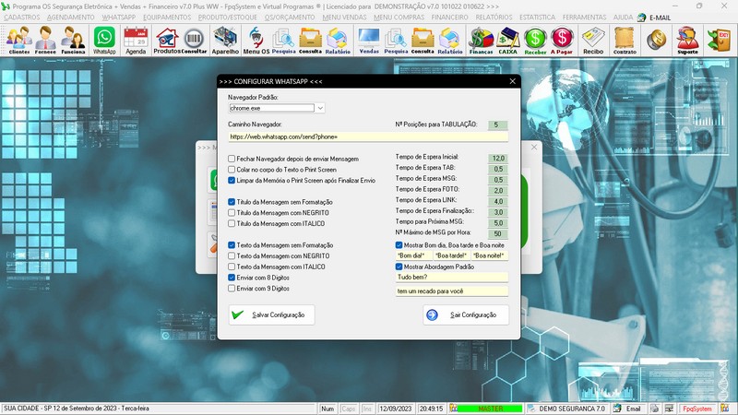
Task: Open the Menu OS icon
Action: 256,41
